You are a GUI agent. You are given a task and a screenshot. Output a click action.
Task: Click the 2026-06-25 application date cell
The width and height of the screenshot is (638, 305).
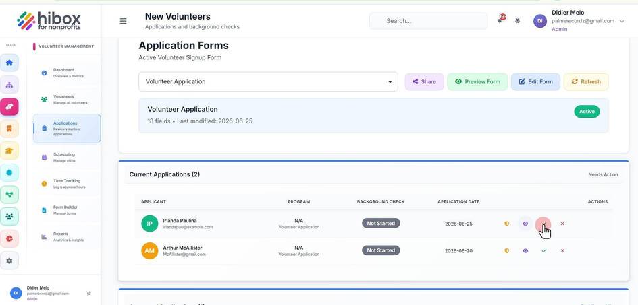[x=458, y=224]
